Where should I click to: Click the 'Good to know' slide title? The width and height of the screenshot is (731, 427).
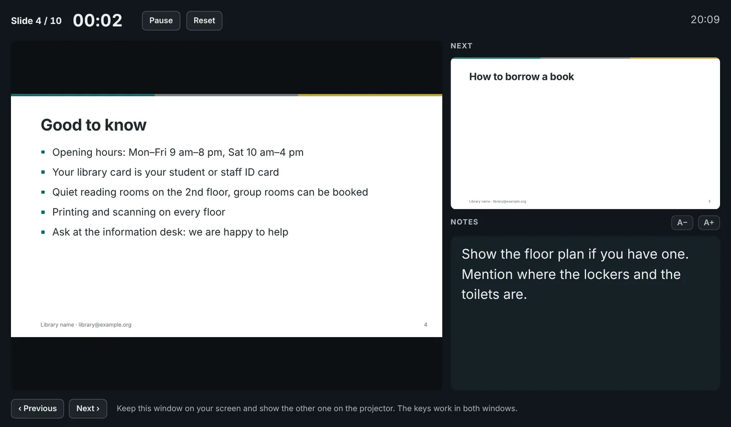(x=93, y=125)
